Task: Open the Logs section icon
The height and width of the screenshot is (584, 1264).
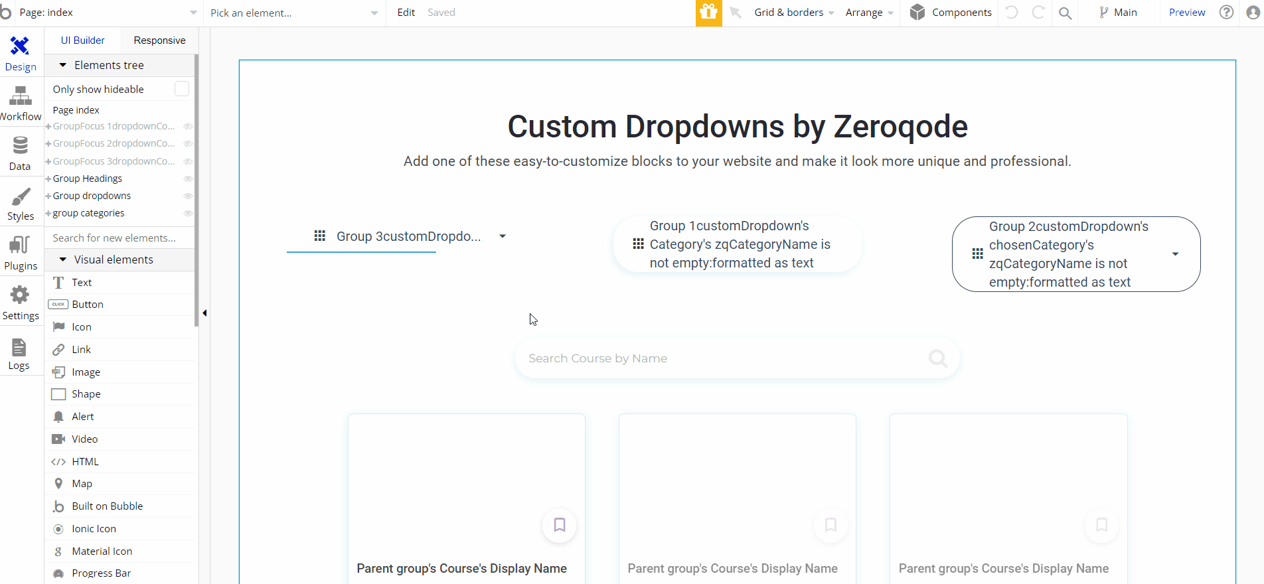Action: [x=19, y=346]
